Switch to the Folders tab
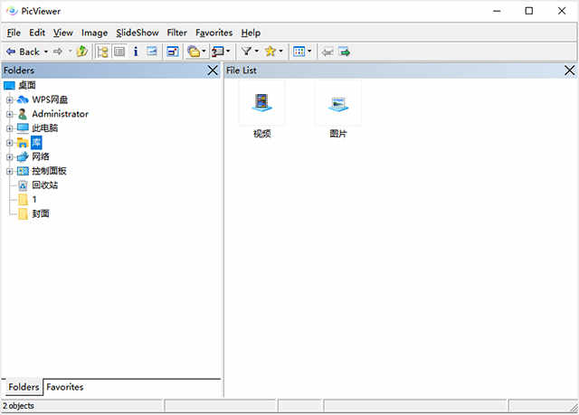579x415 pixels. (x=24, y=387)
